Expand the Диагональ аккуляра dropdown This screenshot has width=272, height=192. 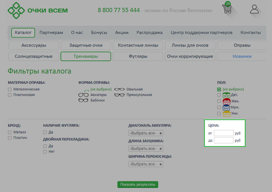pyautogui.click(x=146, y=133)
